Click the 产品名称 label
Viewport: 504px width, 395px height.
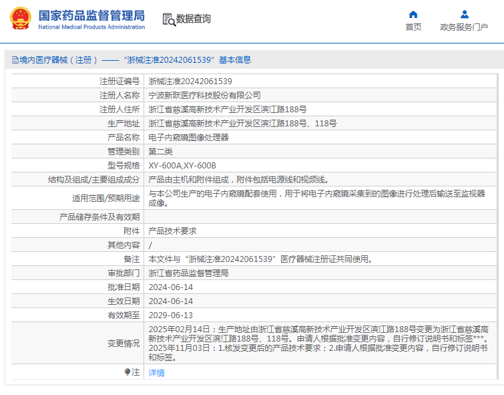pyautogui.click(x=123, y=138)
